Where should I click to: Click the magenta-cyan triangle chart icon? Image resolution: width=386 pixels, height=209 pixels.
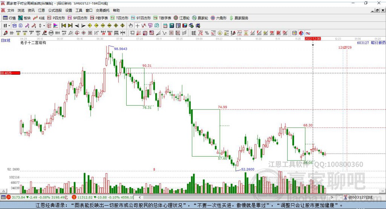click(x=56, y=26)
